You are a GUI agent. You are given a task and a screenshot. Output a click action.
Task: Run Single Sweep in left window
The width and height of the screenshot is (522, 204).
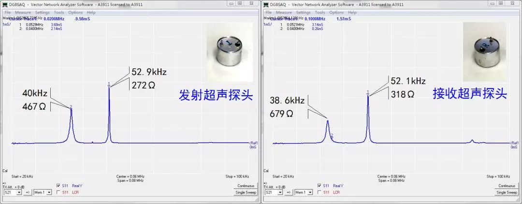point(246,192)
